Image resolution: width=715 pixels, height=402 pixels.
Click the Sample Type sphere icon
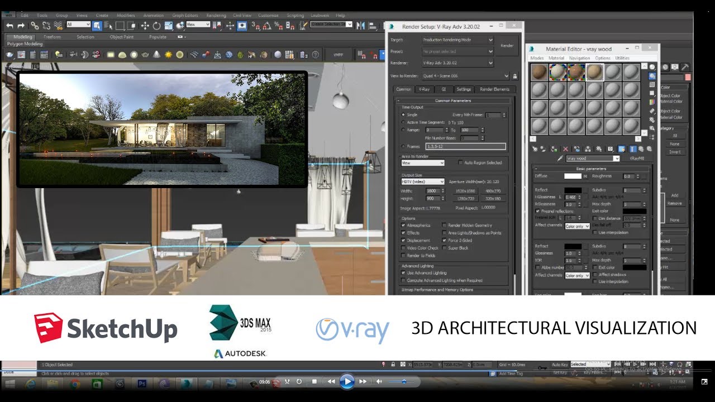click(652, 67)
